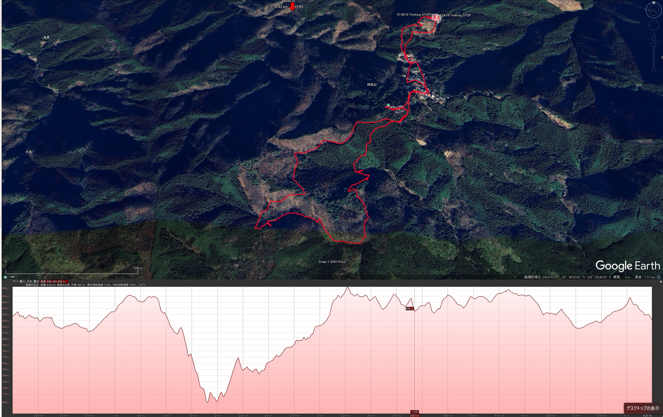
Task: Click the Trekking START placemark icon
Action: [435, 17]
